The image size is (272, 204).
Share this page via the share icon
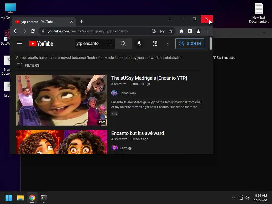click(162, 31)
